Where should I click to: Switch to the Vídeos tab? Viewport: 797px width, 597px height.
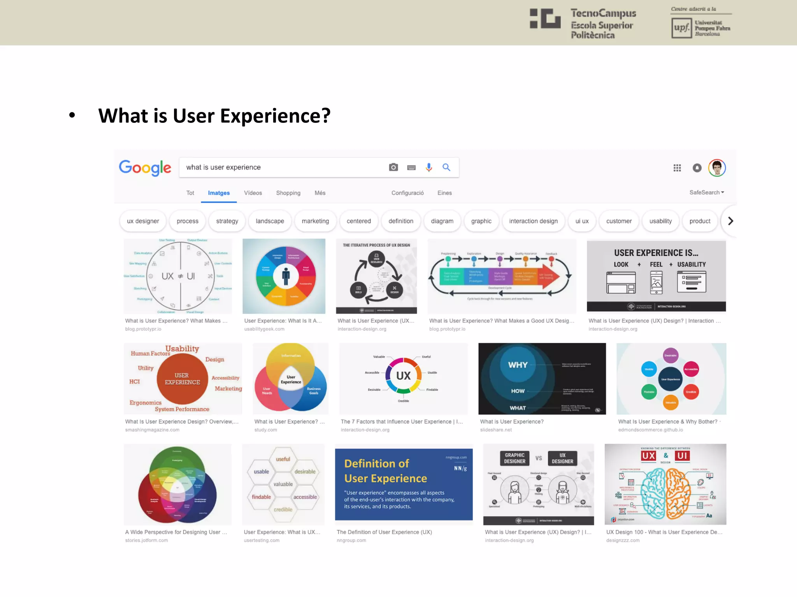tap(253, 193)
